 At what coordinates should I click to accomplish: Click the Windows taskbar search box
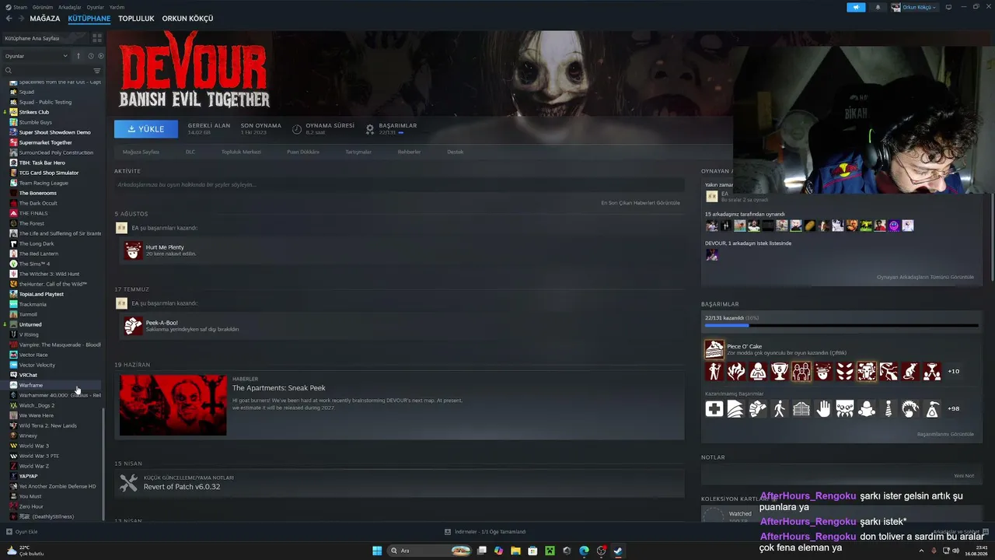431,551
